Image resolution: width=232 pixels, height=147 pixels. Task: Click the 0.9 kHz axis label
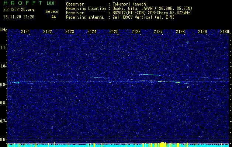pyautogui.click(x=3, y=85)
